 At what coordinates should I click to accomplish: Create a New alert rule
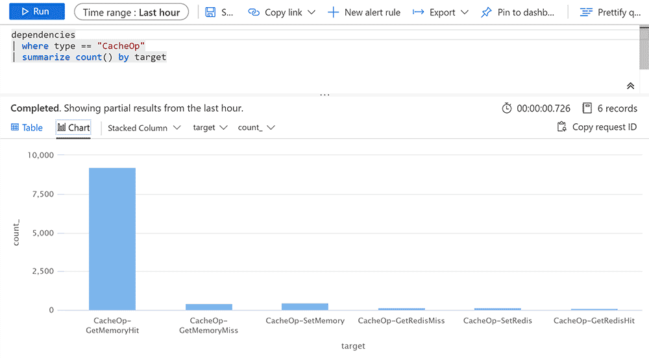click(364, 12)
